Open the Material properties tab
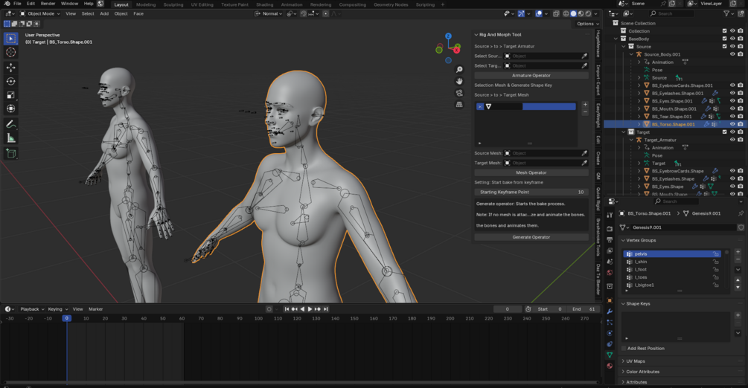 click(x=610, y=366)
